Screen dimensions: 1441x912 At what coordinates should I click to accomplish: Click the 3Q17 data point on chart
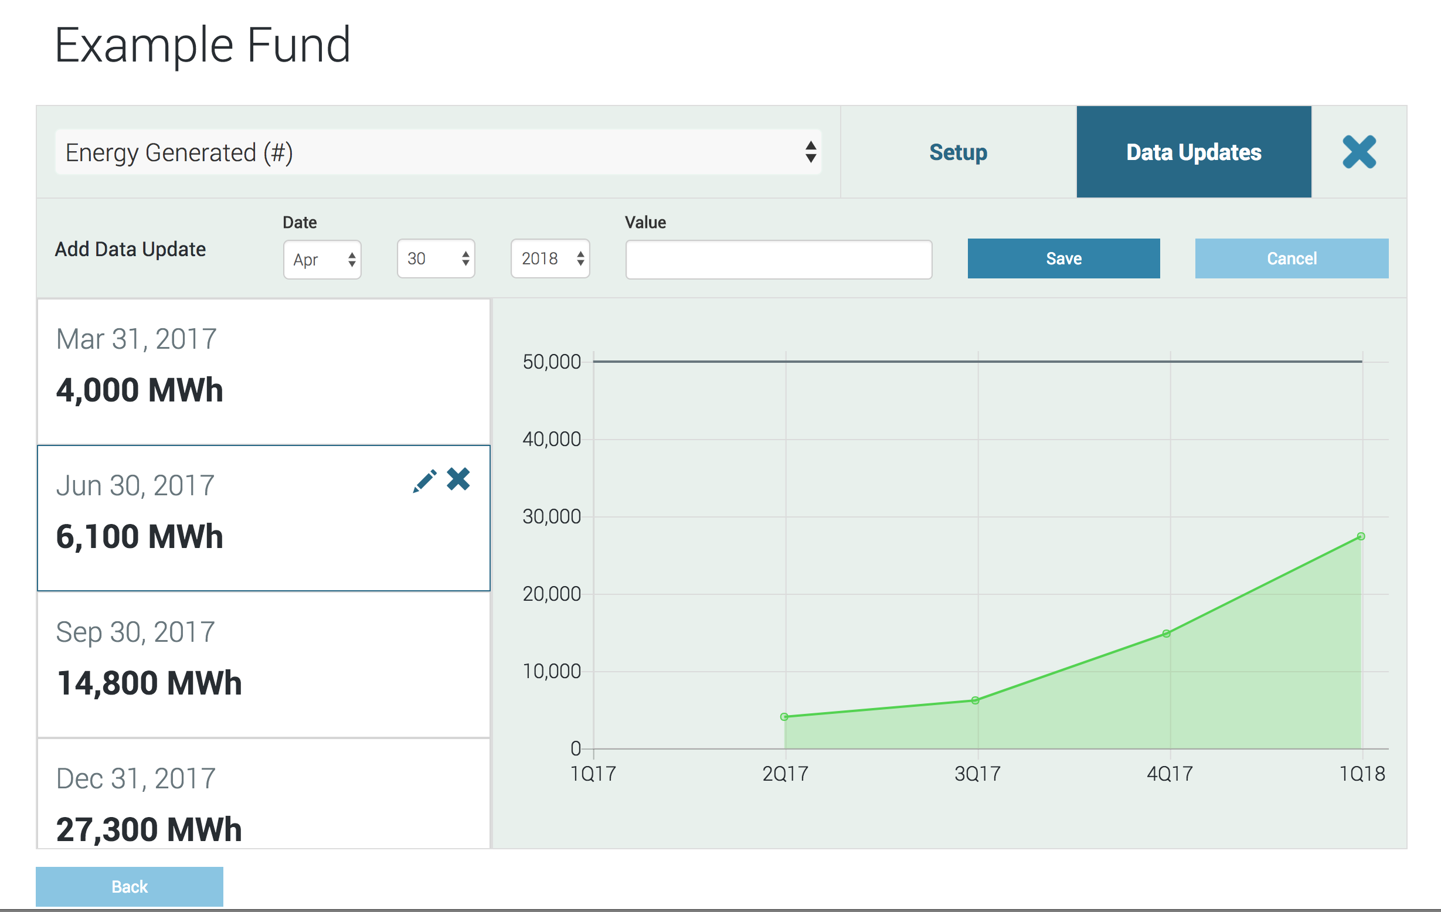[x=976, y=700]
